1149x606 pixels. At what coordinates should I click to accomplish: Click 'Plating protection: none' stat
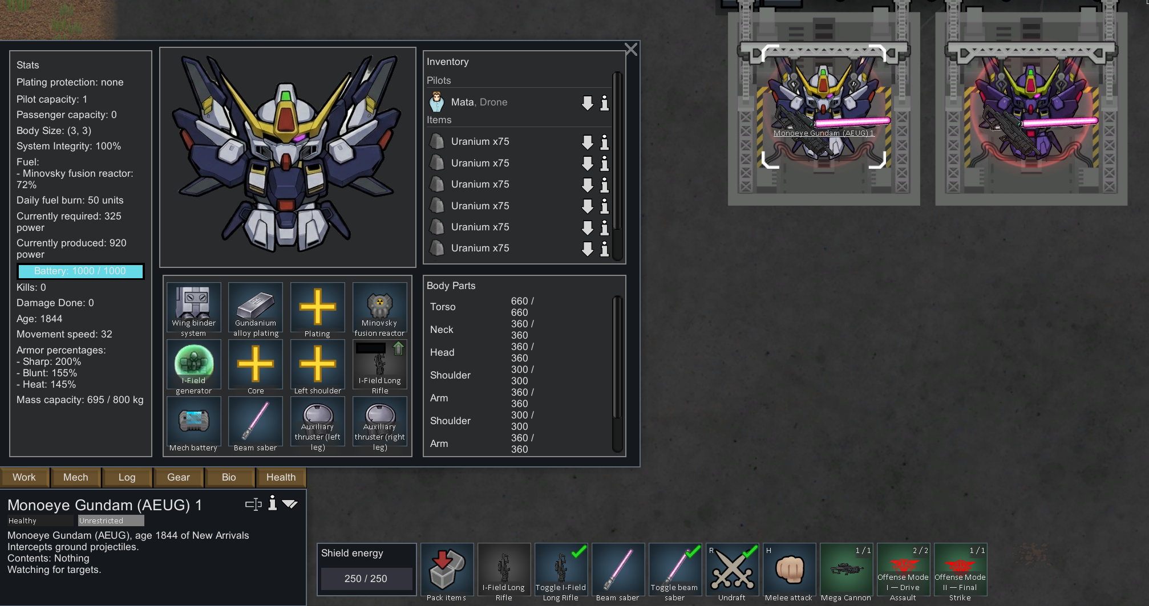pyautogui.click(x=70, y=82)
